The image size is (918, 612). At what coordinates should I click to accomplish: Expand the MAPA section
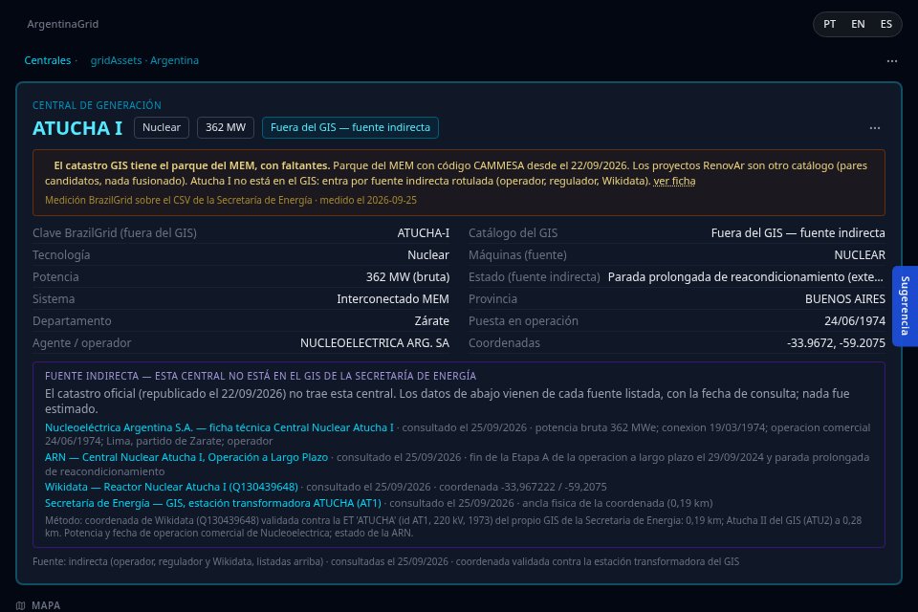(46, 605)
